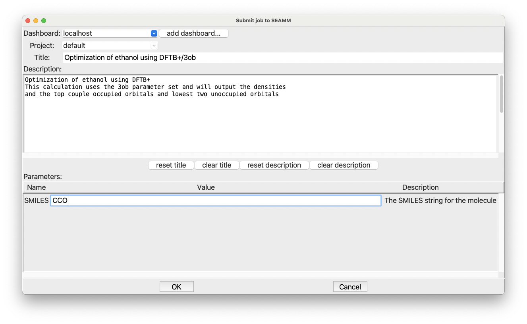Minimize the window with the yellow button
Viewport: 527px width, 324px height.
tap(36, 21)
